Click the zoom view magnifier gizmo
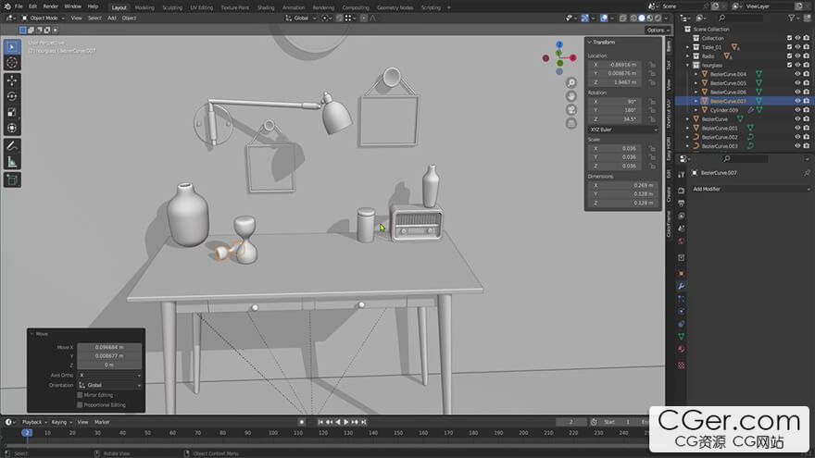The width and height of the screenshot is (815, 458). pyautogui.click(x=571, y=82)
